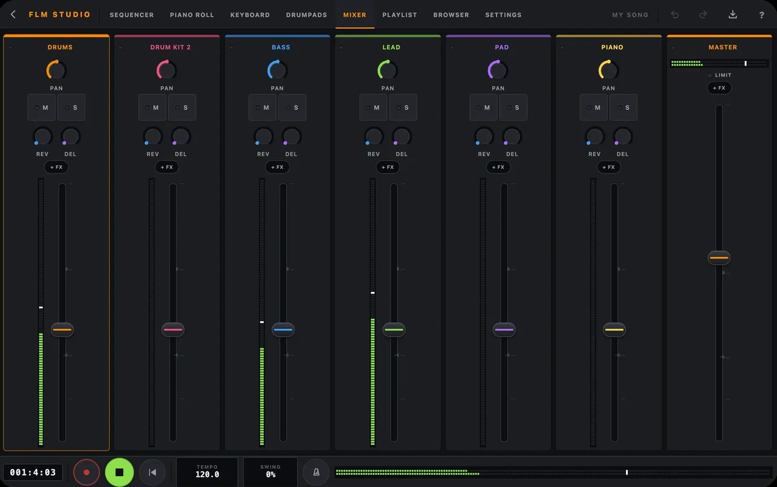Image resolution: width=777 pixels, height=487 pixels.
Task: Toggle the metronome icon
Action: (316, 472)
